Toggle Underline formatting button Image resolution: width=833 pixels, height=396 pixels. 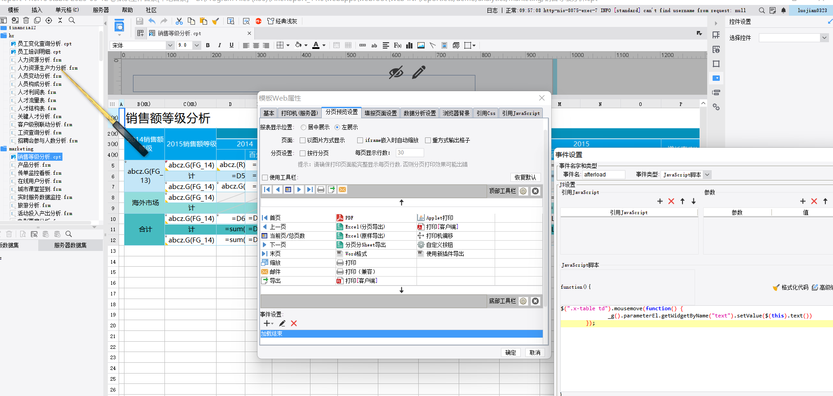231,45
